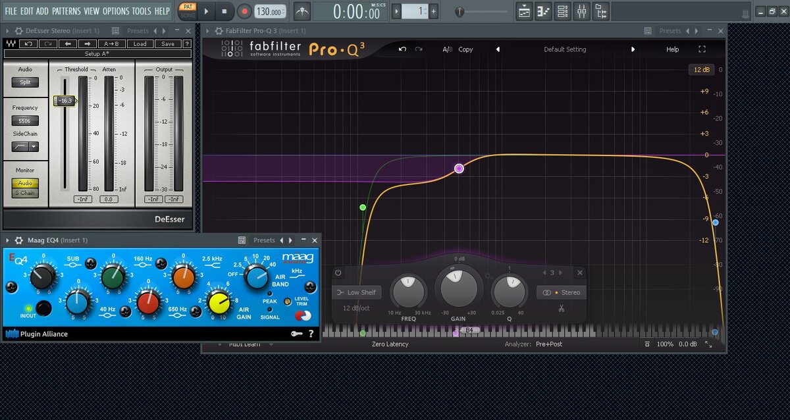
Task: Toggle DeEsser Audio Split mode button
Action: (25, 82)
